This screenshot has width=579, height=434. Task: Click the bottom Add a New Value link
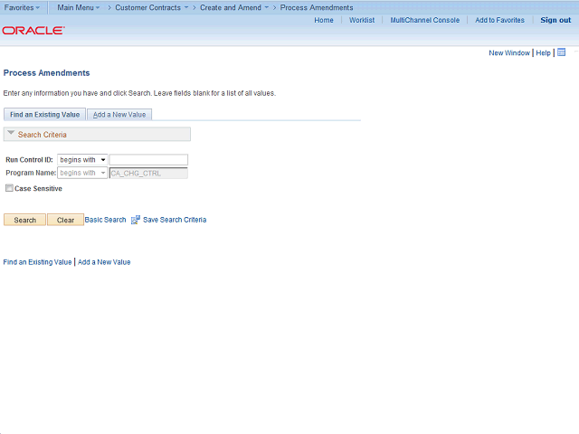pyautogui.click(x=104, y=262)
